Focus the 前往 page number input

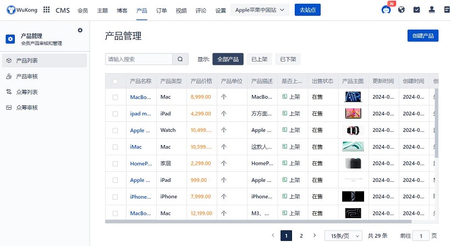(421, 236)
